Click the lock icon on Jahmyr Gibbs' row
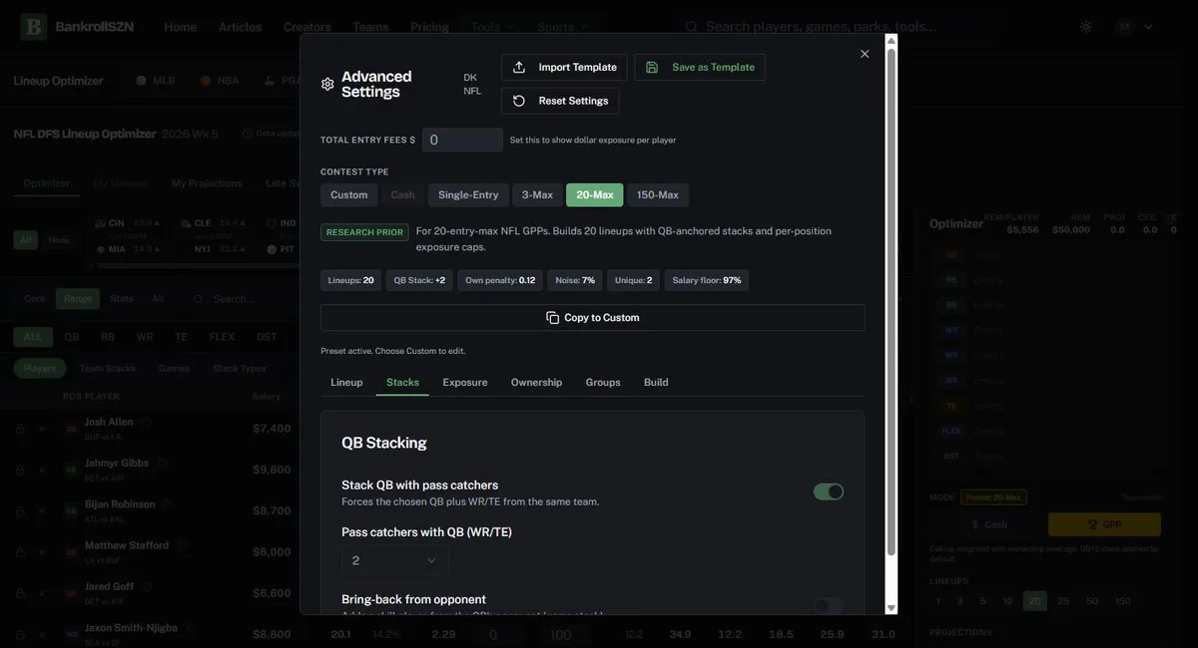The height and width of the screenshot is (648, 1198). 20,470
